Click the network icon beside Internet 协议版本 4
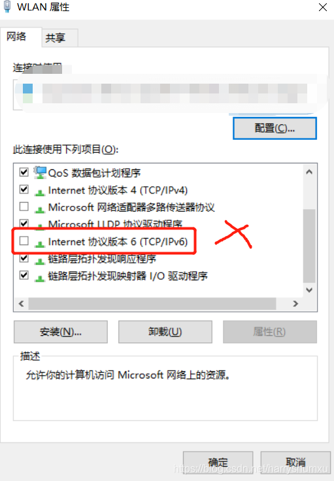The height and width of the screenshot is (481, 334). point(40,192)
